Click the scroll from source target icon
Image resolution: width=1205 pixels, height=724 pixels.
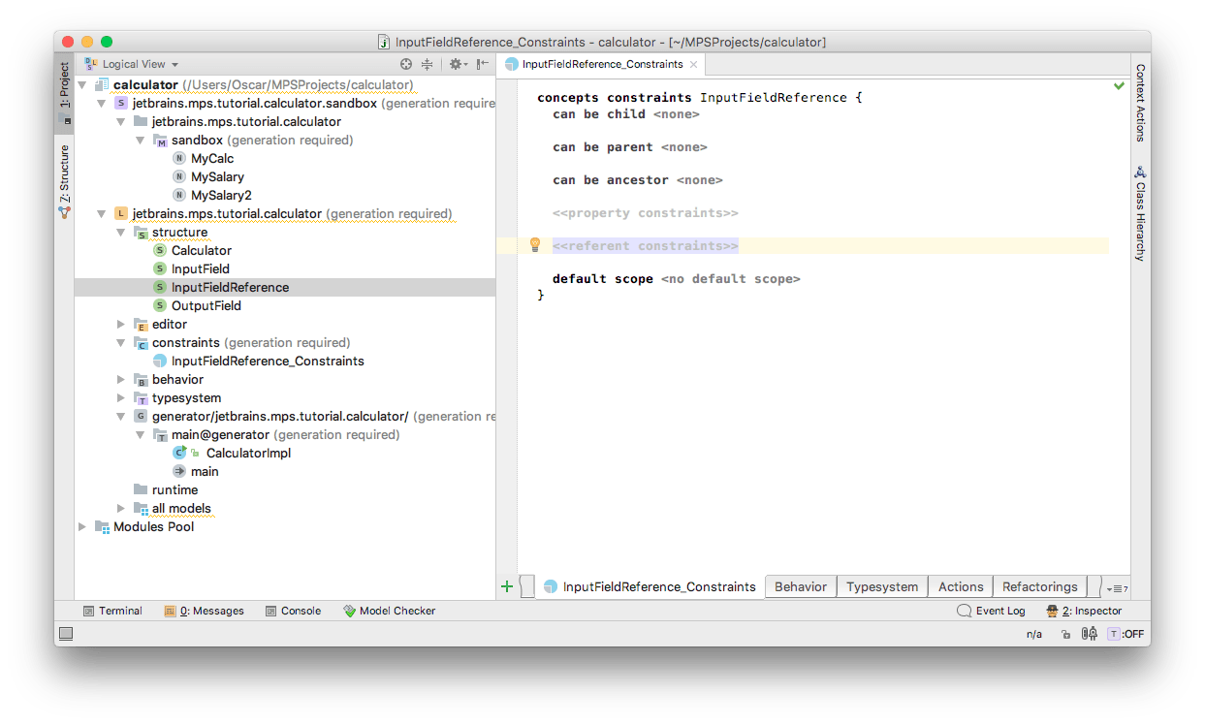click(x=406, y=64)
